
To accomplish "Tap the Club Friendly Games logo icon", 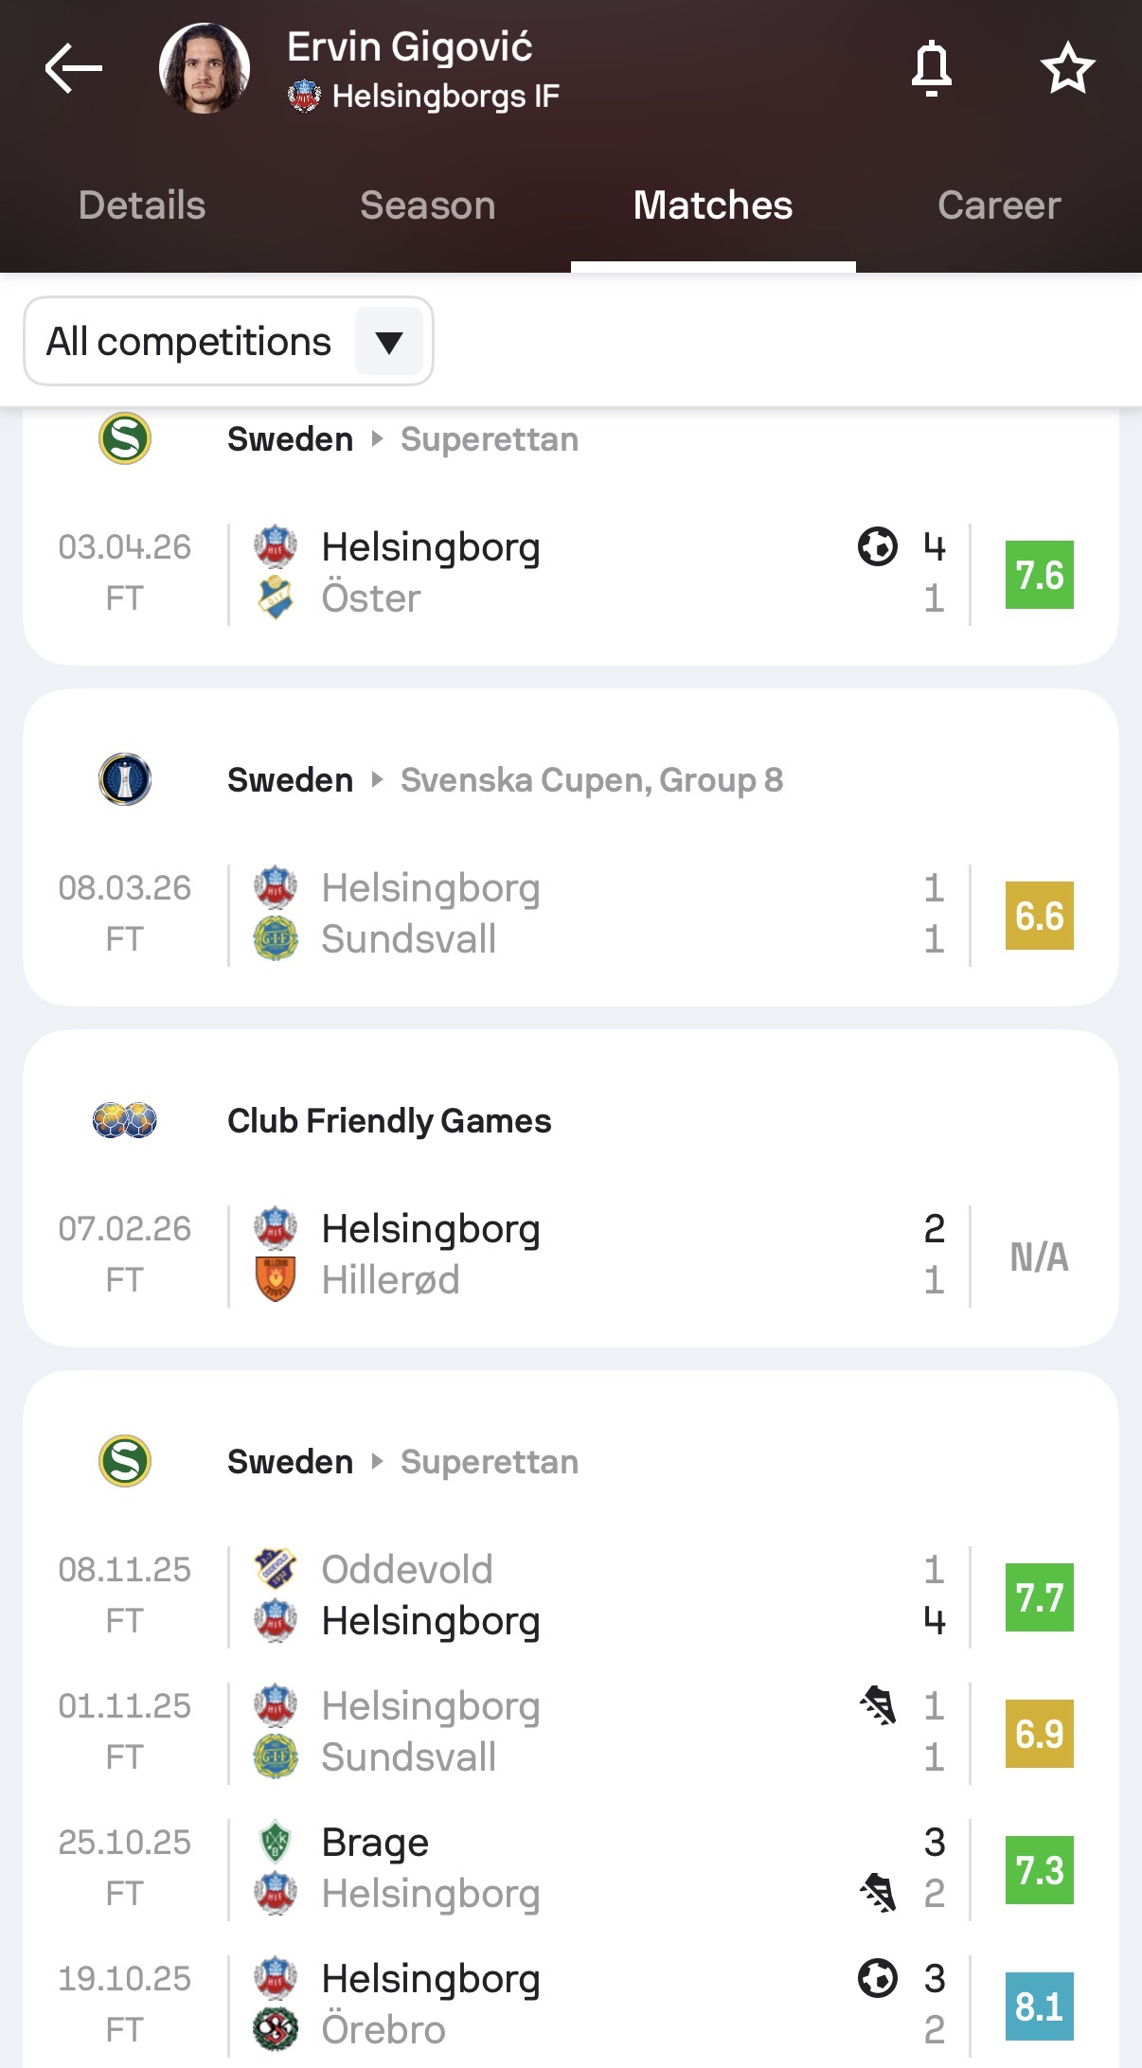I will click(x=125, y=1120).
